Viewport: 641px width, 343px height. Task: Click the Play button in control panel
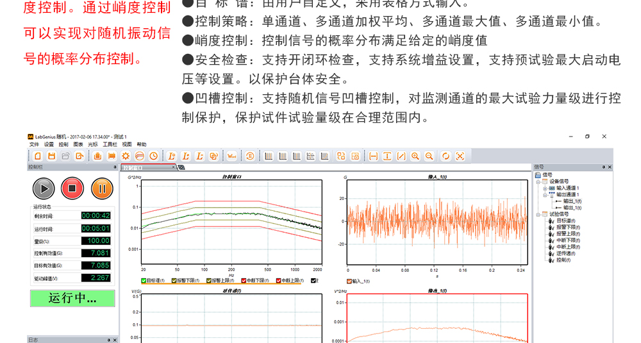pos(44,188)
